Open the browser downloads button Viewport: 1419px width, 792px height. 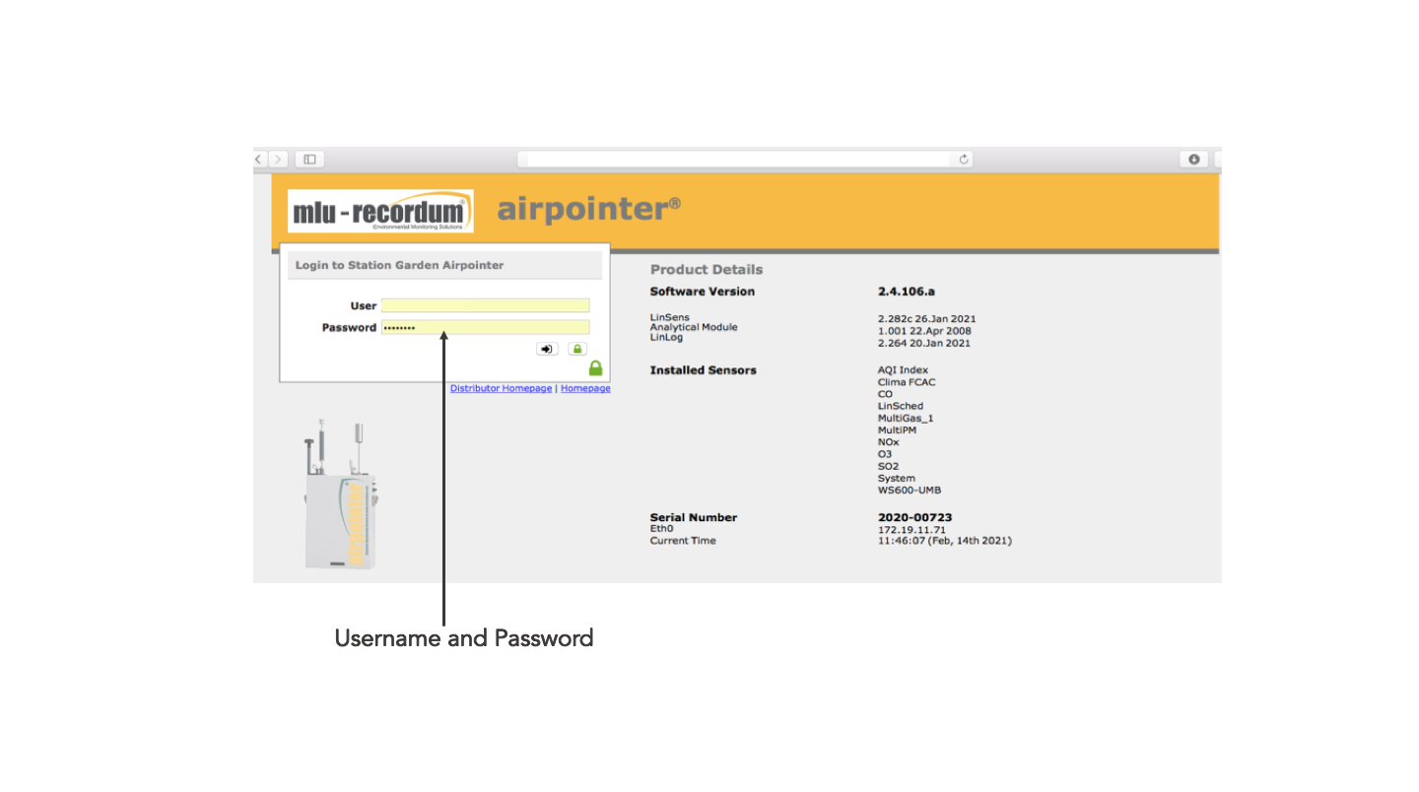pyautogui.click(x=1193, y=160)
